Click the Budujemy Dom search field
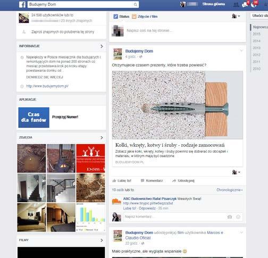The image size is (268, 258). point(83,4)
